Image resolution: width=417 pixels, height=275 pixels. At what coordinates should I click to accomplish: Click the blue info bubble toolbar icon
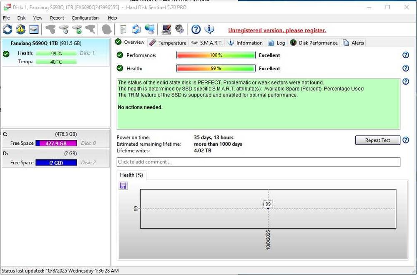pyautogui.click(x=209, y=29)
